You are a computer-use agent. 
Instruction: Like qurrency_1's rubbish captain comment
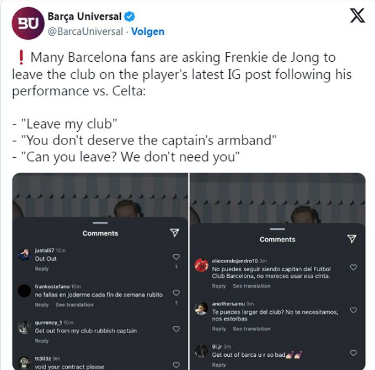coord(176,329)
